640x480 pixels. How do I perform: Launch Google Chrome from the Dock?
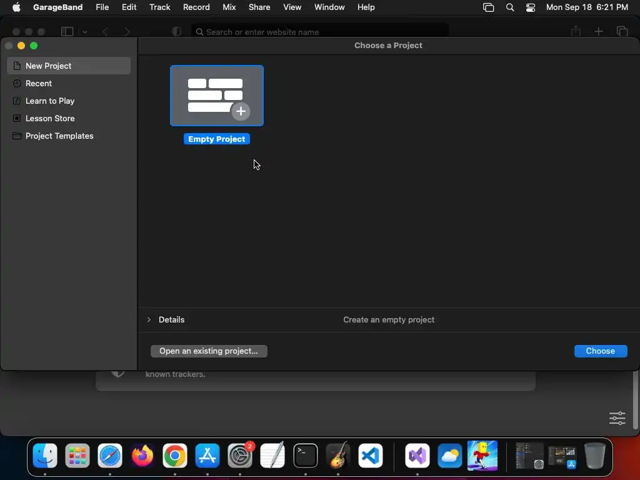175,456
